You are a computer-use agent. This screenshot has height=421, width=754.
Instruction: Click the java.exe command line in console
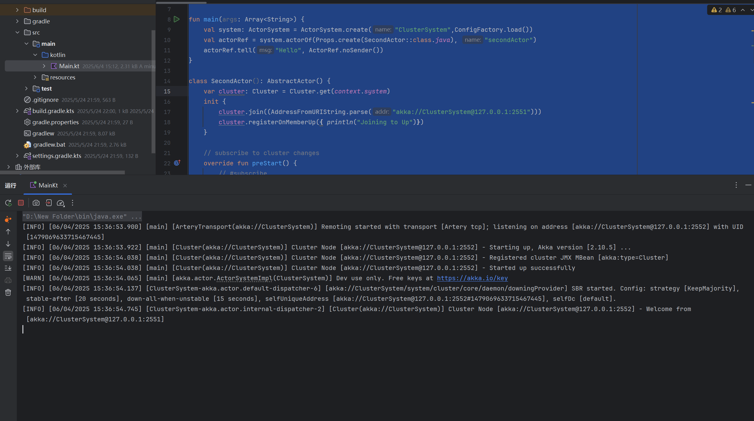[82, 216]
